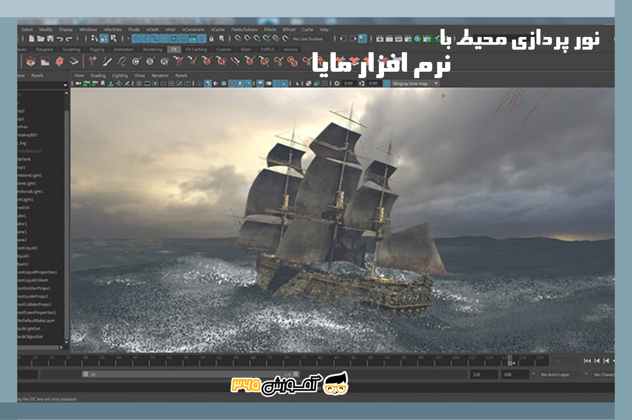Switch to the XGen shelf tab
This screenshot has width=632, height=420.
point(246,49)
